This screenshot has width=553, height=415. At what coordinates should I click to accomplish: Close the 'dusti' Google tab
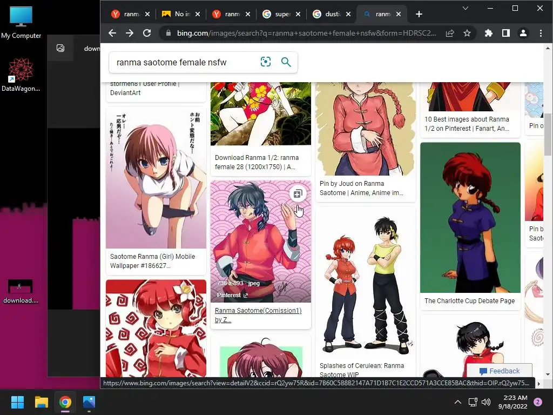(x=348, y=14)
